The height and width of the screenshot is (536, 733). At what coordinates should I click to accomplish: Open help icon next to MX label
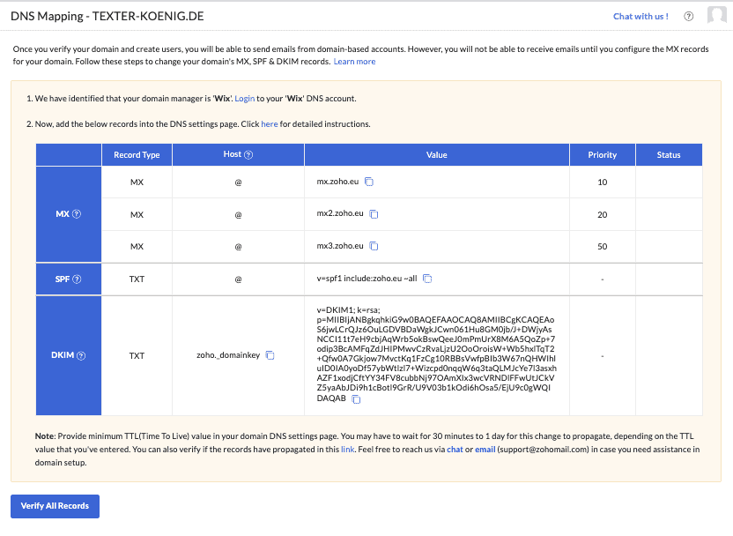pos(77,213)
